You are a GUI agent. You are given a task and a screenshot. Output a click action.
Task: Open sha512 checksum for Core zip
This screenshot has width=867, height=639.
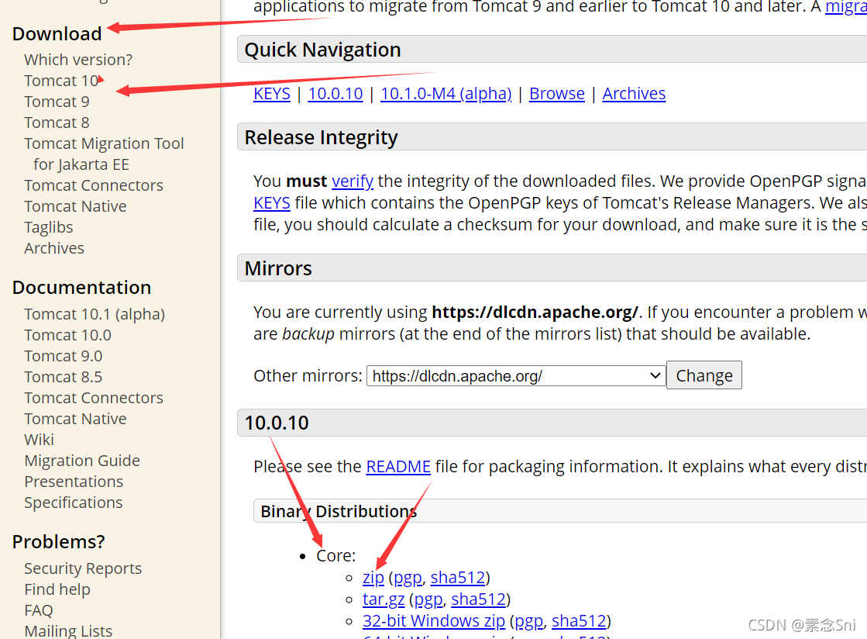[458, 578]
